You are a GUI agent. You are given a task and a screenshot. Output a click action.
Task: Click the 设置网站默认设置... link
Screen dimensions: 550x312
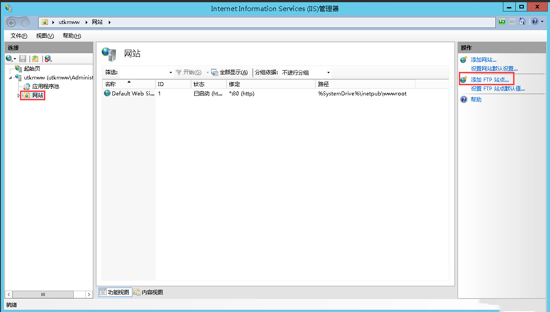click(x=494, y=69)
